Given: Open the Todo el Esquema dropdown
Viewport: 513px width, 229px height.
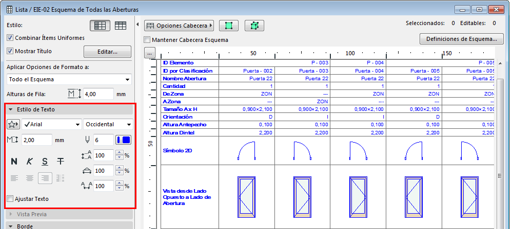Looking at the screenshot, I should tap(69, 79).
